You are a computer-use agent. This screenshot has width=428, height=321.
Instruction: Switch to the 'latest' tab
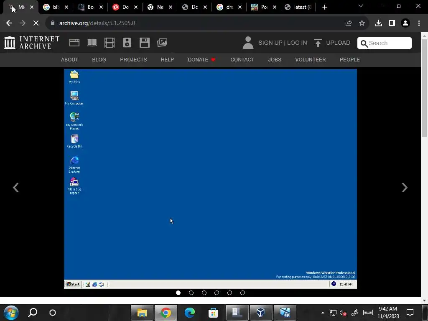(x=298, y=8)
